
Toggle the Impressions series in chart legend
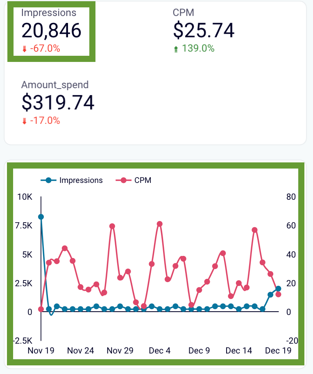[81, 180]
